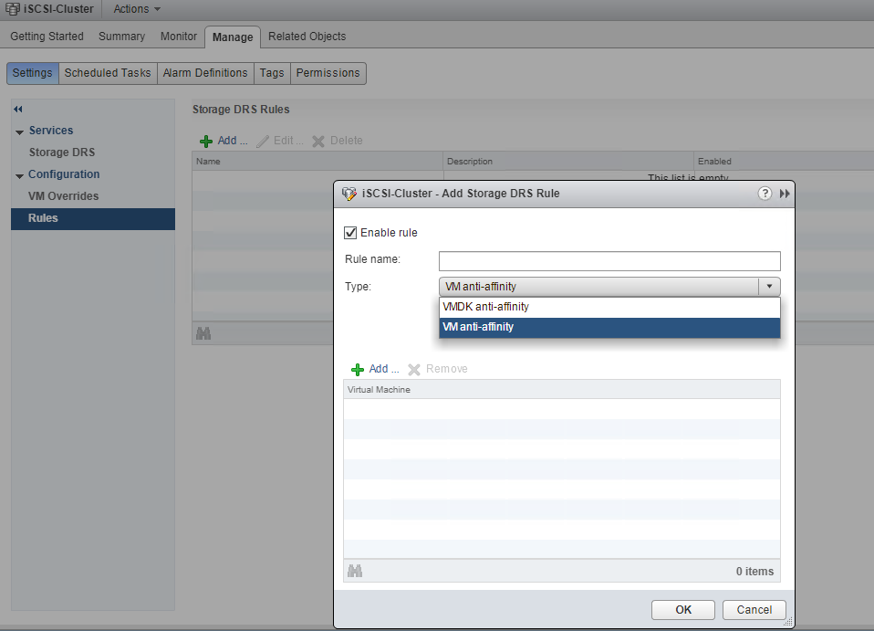Screen dimensions: 874x631
Task: Click the green plus Add icon in dialog
Action: [358, 370]
